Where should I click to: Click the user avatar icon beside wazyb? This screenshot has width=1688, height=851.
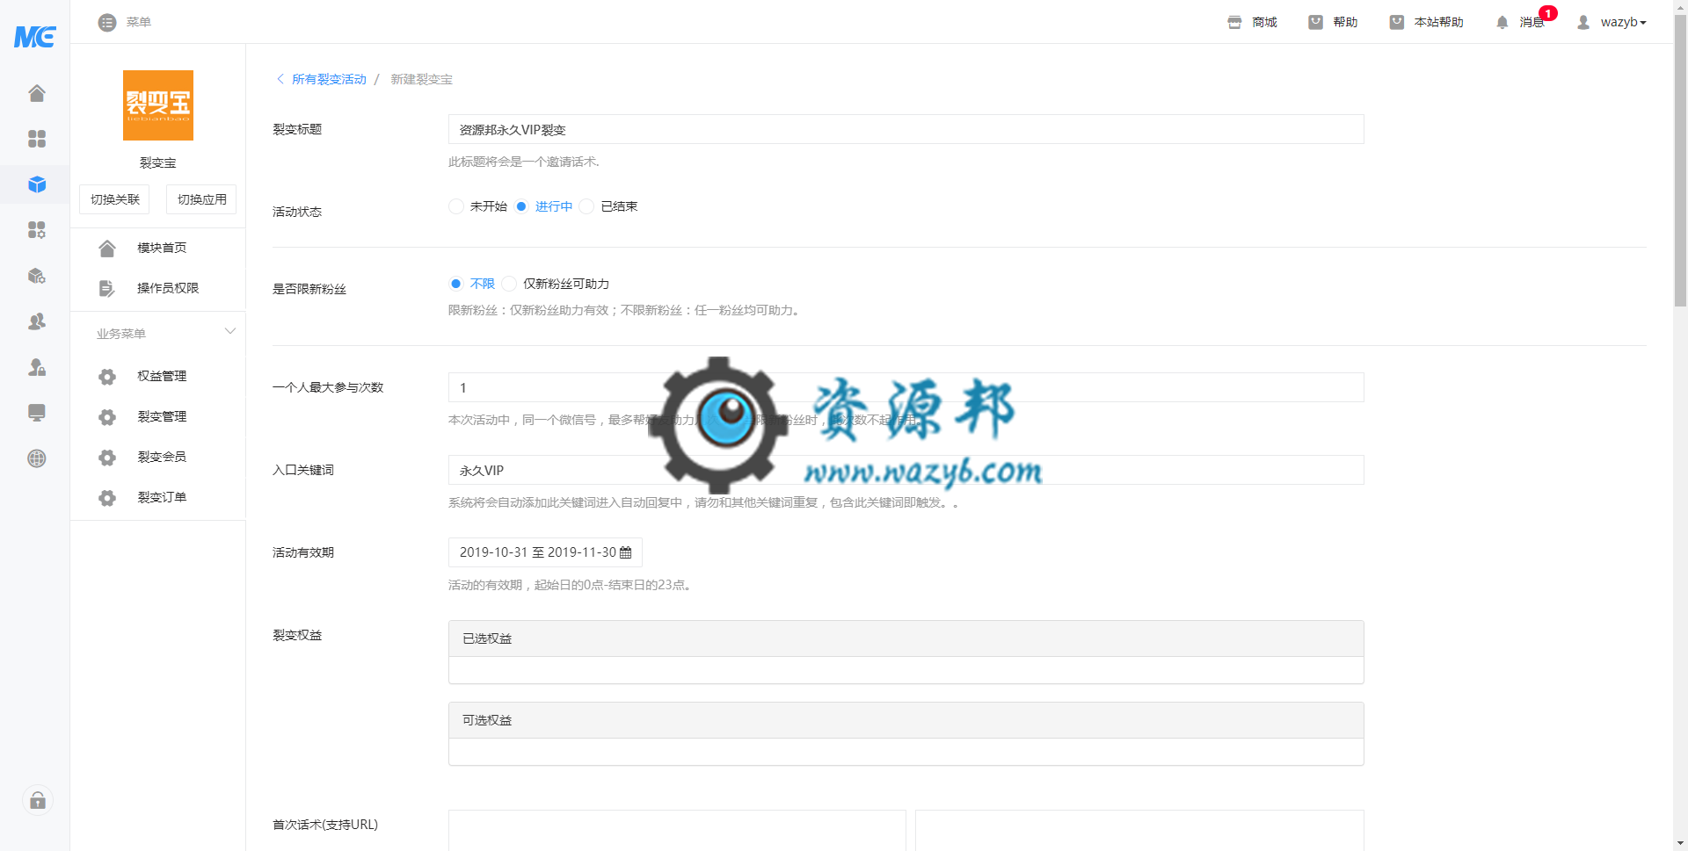pyautogui.click(x=1583, y=22)
